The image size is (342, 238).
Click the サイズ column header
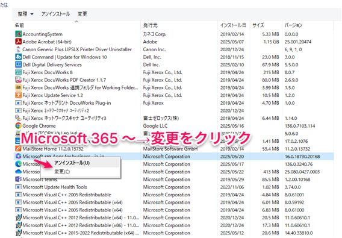[x=258, y=25]
